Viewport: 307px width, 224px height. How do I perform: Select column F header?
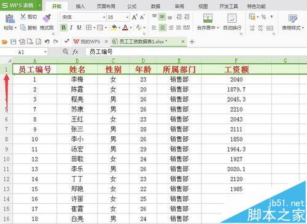236,61
